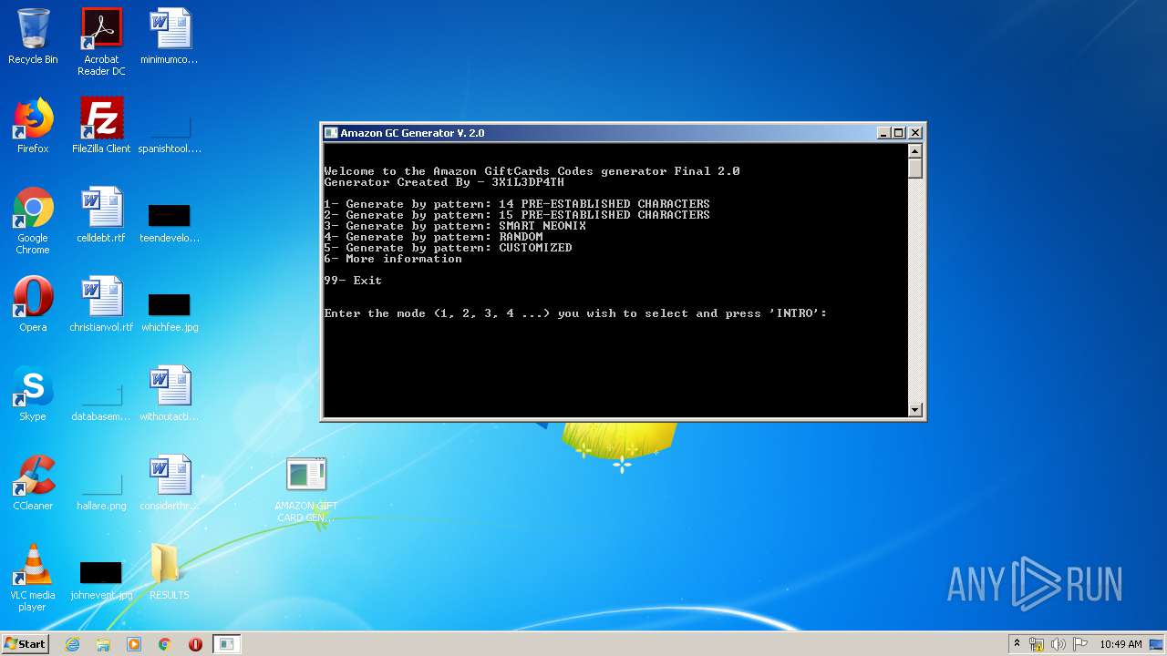This screenshot has width=1167, height=656.
Task: Close the Amazon GC Generator window
Action: click(x=915, y=133)
